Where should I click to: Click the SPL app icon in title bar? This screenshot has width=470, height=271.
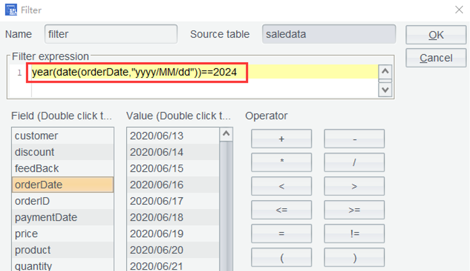tap(11, 10)
